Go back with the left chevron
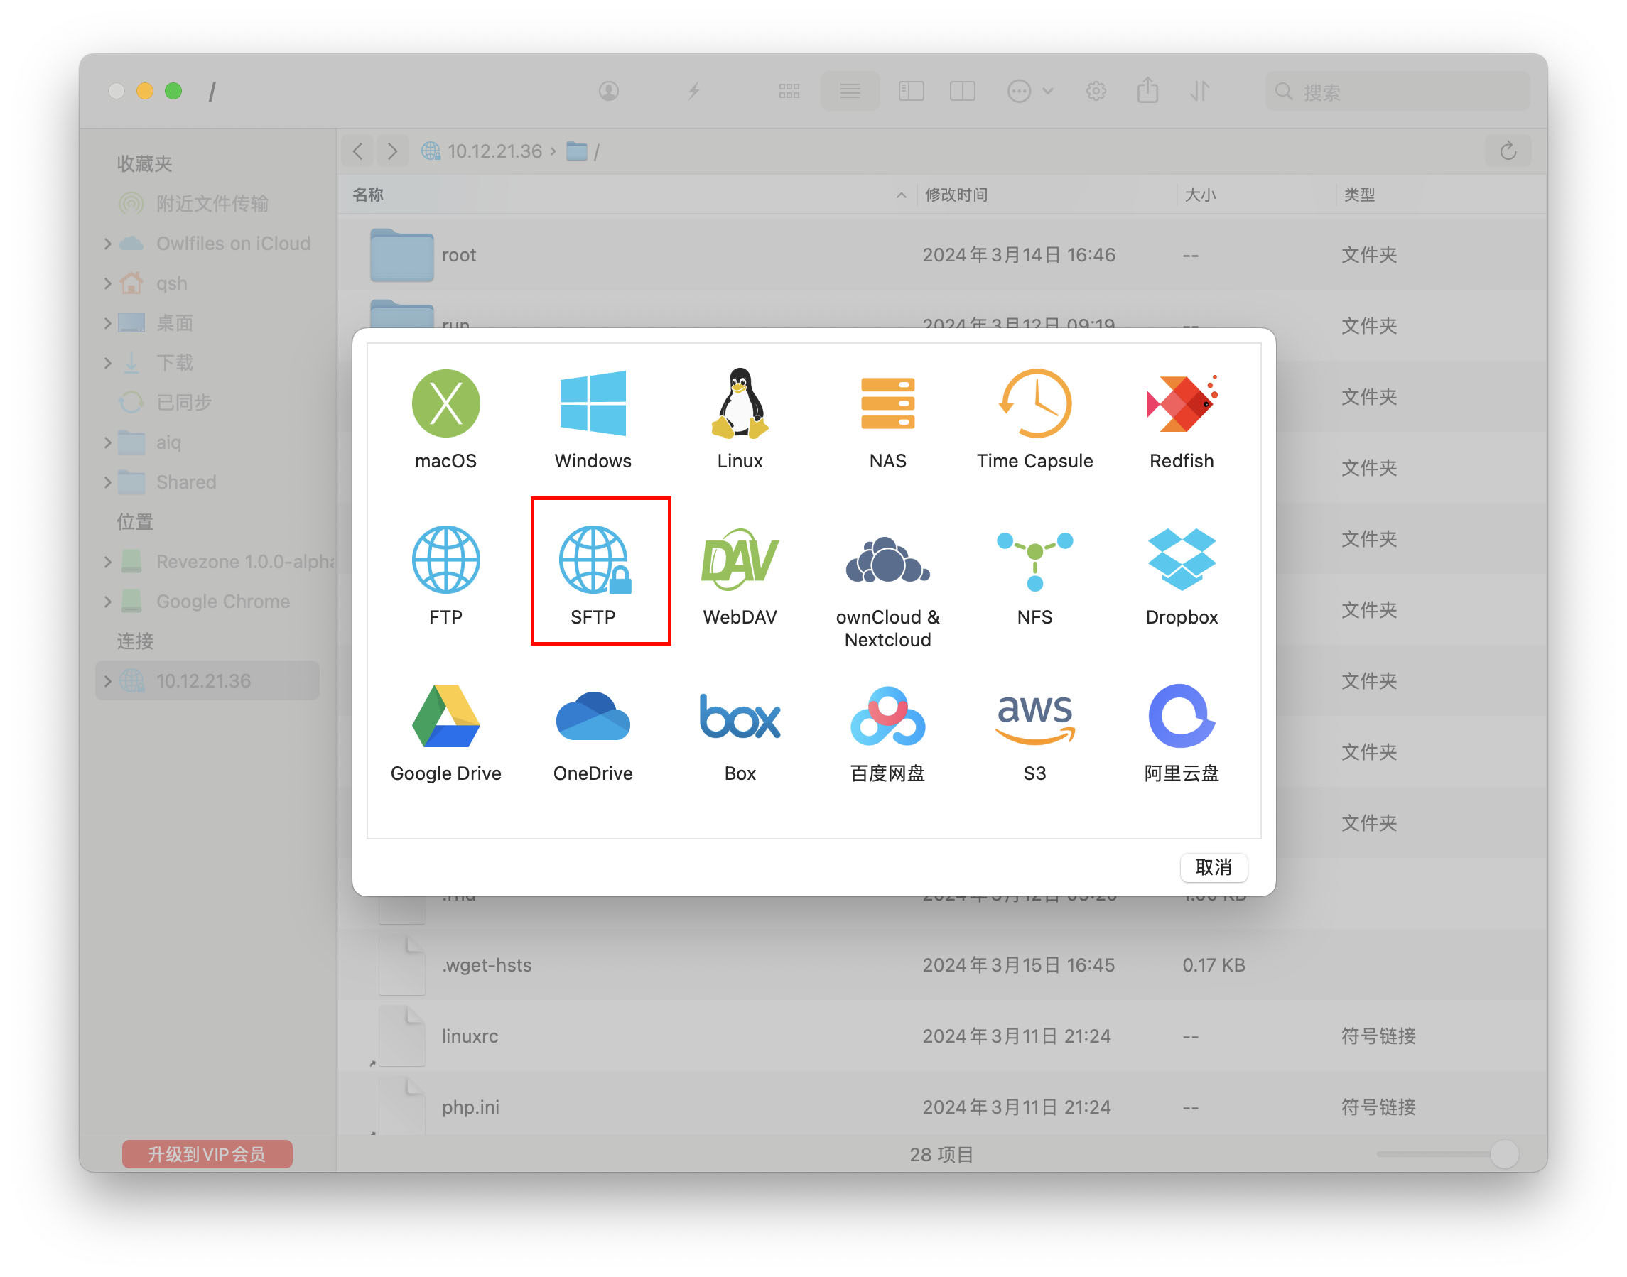The width and height of the screenshot is (1627, 1277). (x=358, y=151)
